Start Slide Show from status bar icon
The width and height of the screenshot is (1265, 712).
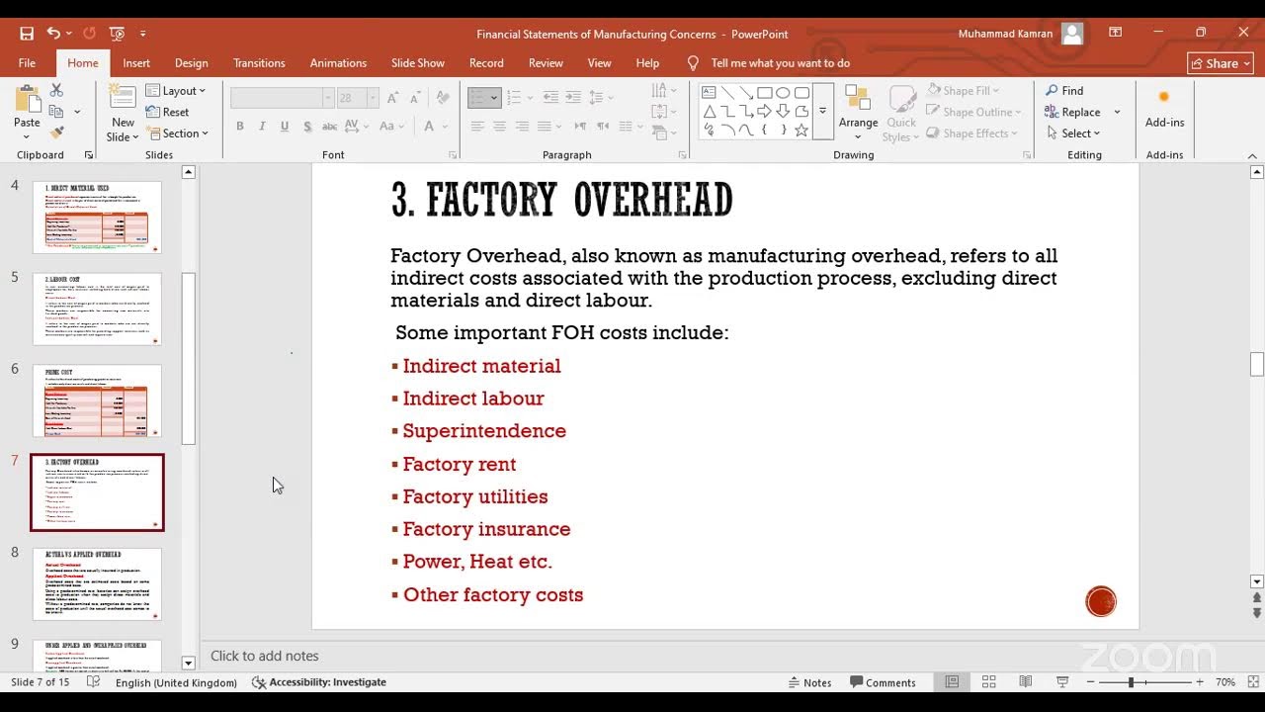click(x=1062, y=682)
